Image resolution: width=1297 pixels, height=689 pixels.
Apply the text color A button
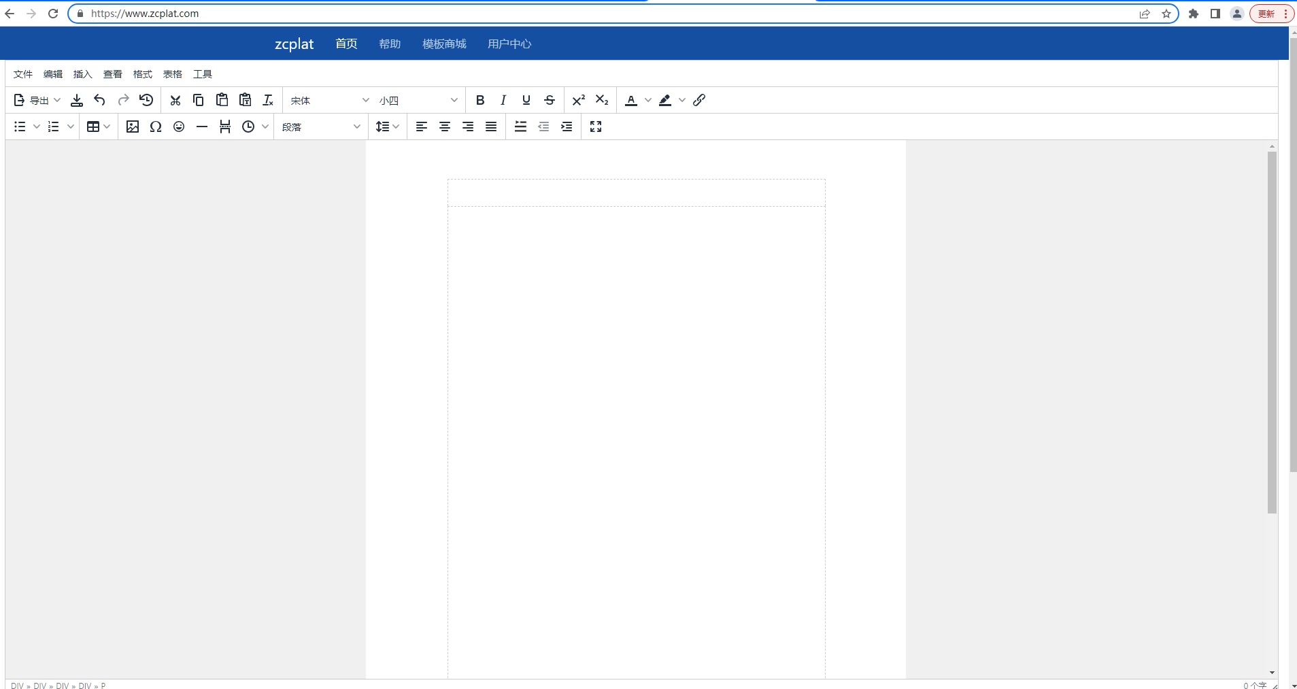(631, 100)
